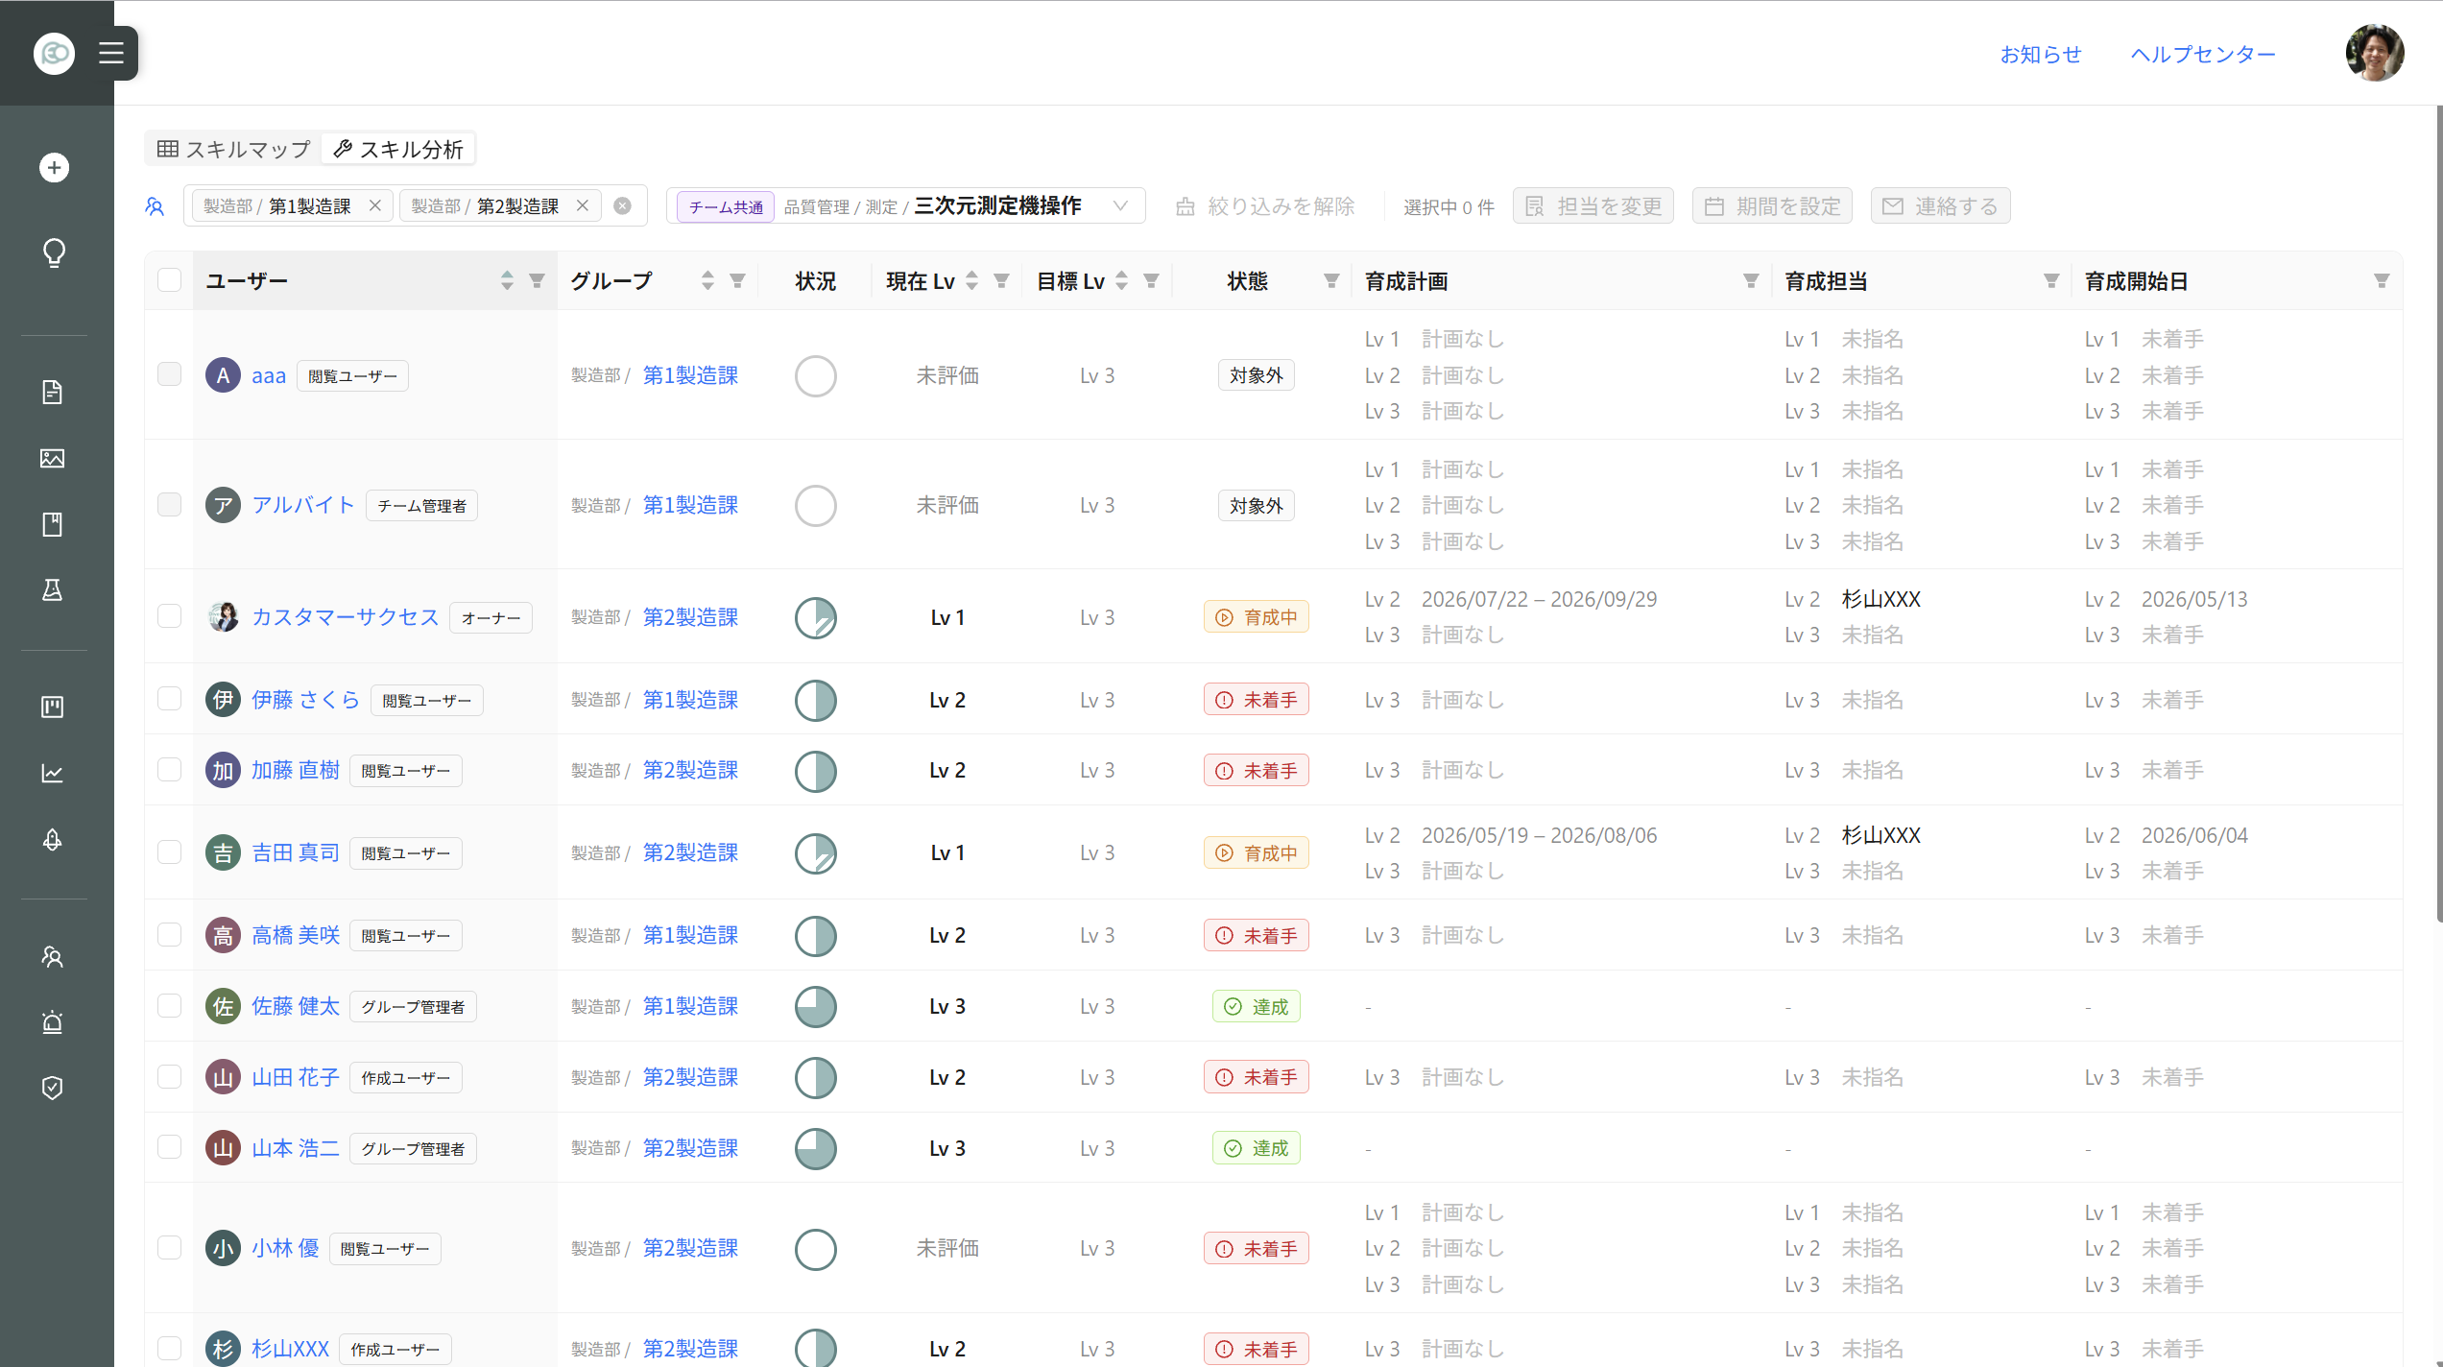Open the image gallery icon in sidebar

pos(53,458)
